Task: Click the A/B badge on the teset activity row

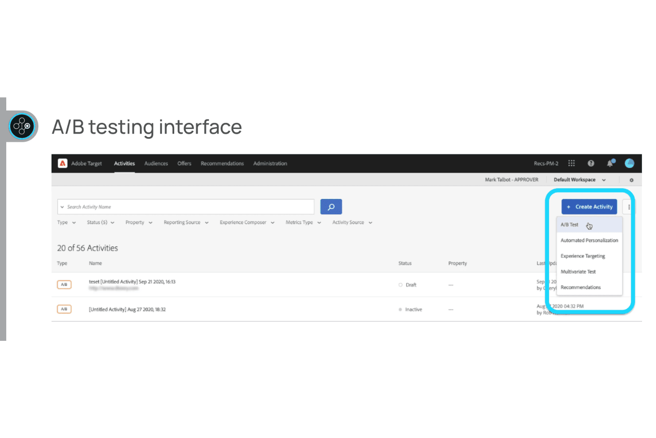Action: [x=64, y=284]
